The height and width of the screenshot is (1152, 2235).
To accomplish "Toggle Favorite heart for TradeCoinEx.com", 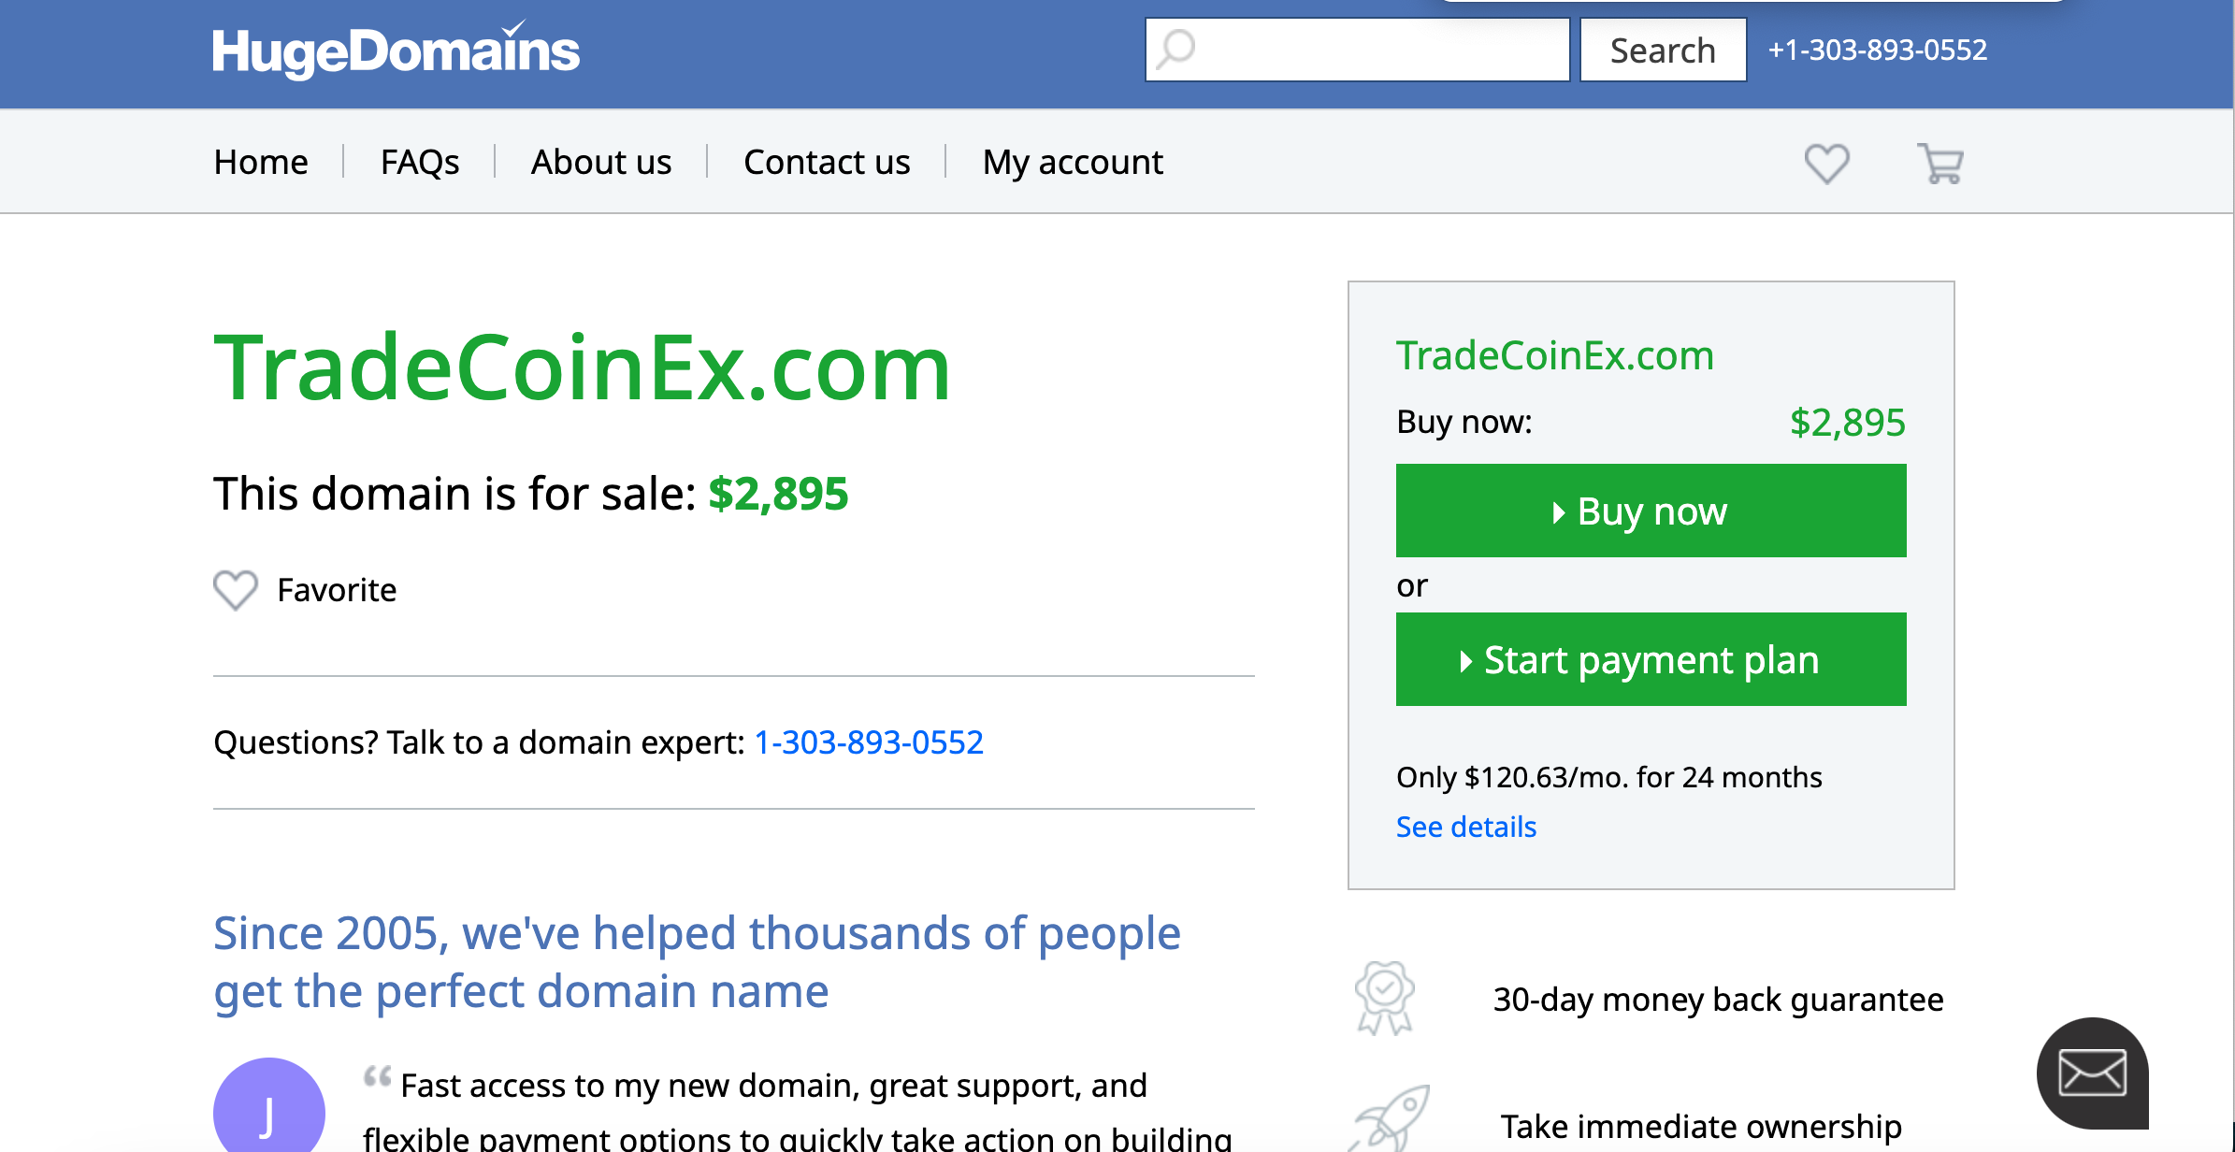I will (236, 590).
